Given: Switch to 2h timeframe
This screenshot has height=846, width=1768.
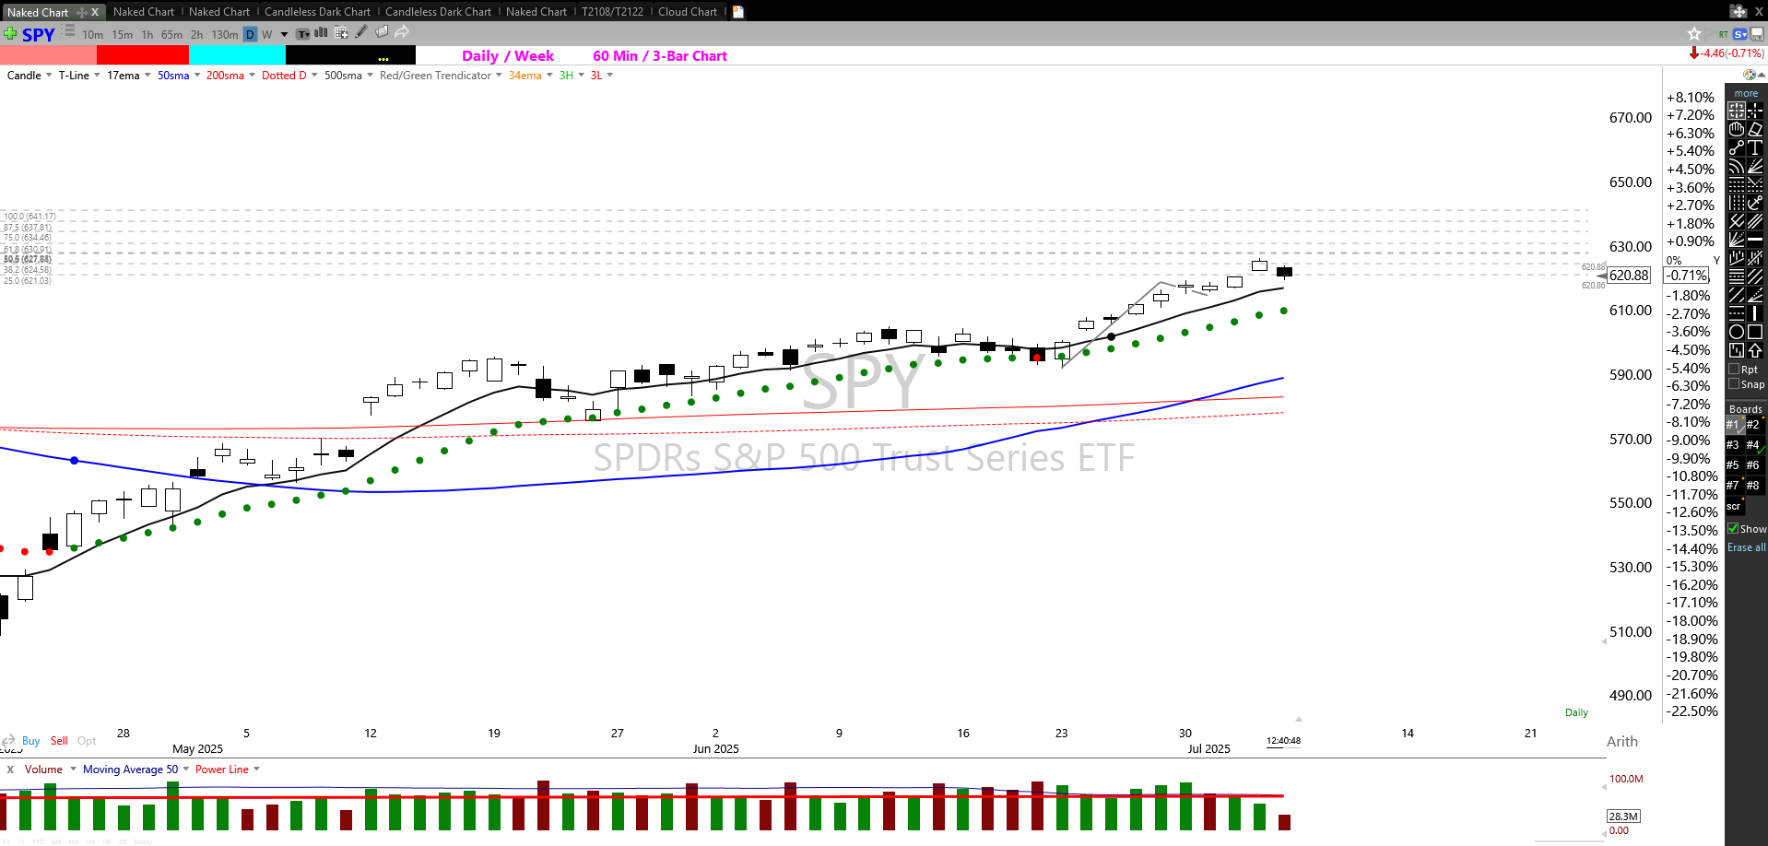Looking at the screenshot, I should point(196,34).
